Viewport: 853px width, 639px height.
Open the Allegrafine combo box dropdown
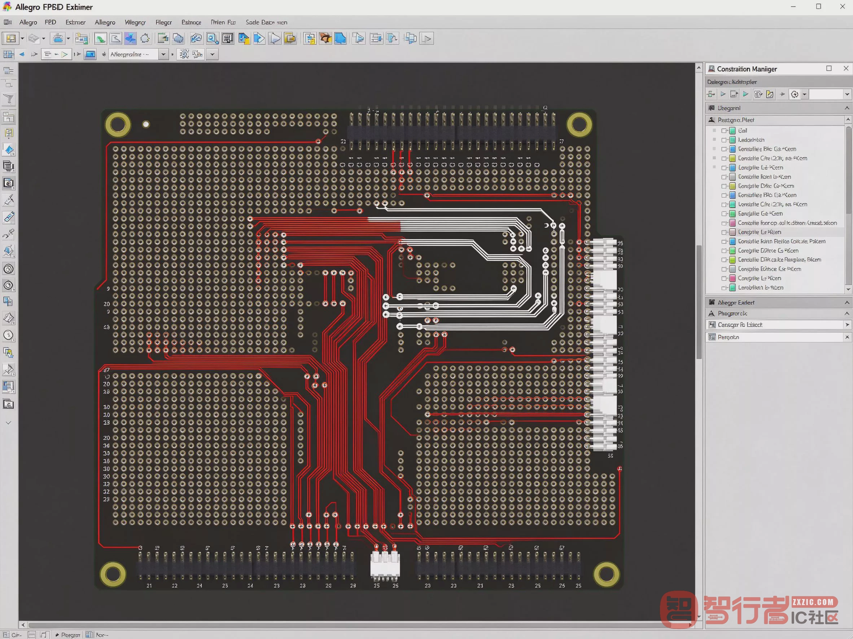pyautogui.click(x=163, y=54)
